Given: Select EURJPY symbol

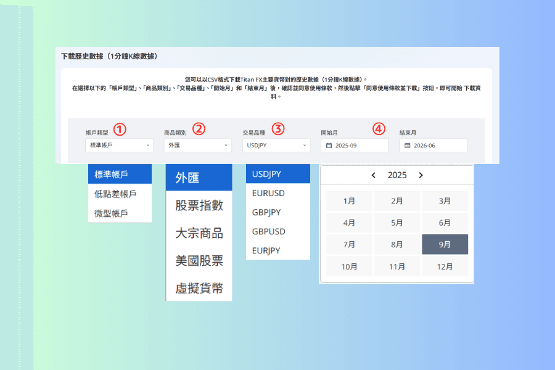Looking at the screenshot, I should pyautogui.click(x=278, y=251).
